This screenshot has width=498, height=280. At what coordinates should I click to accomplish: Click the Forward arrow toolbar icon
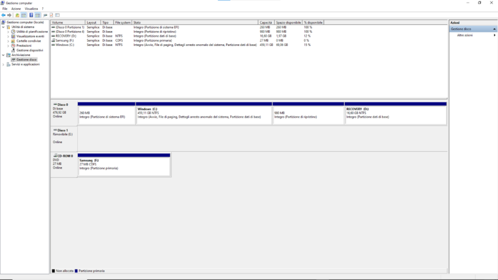10,15
